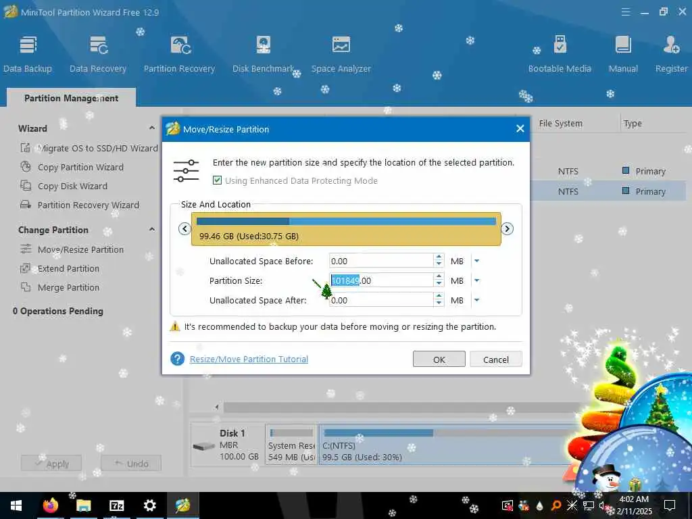The width and height of the screenshot is (692, 519).
Task: Decrease Partition Size with down spinner
Action: coord(439,284)
